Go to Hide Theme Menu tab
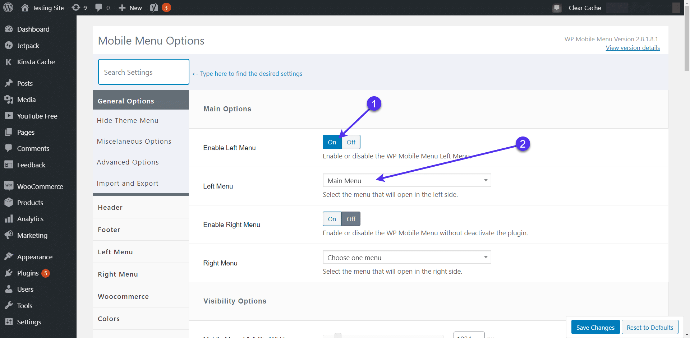Viewport: 690px width, 338px height. (x=128, y=121)
